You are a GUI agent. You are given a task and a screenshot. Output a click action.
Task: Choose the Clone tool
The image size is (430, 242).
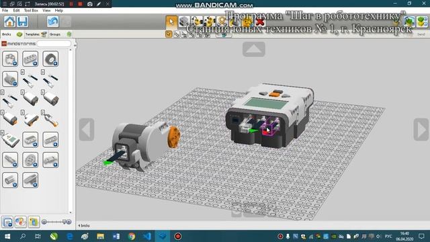184,22
